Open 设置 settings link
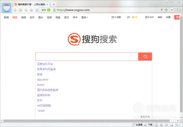The width and height of the screenshot is (183, 127). click(168, 17)
